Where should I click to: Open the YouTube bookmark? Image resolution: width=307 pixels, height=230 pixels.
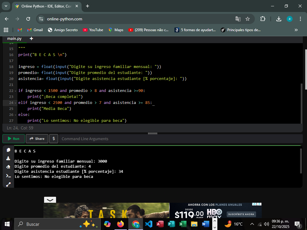pos(93,30)
